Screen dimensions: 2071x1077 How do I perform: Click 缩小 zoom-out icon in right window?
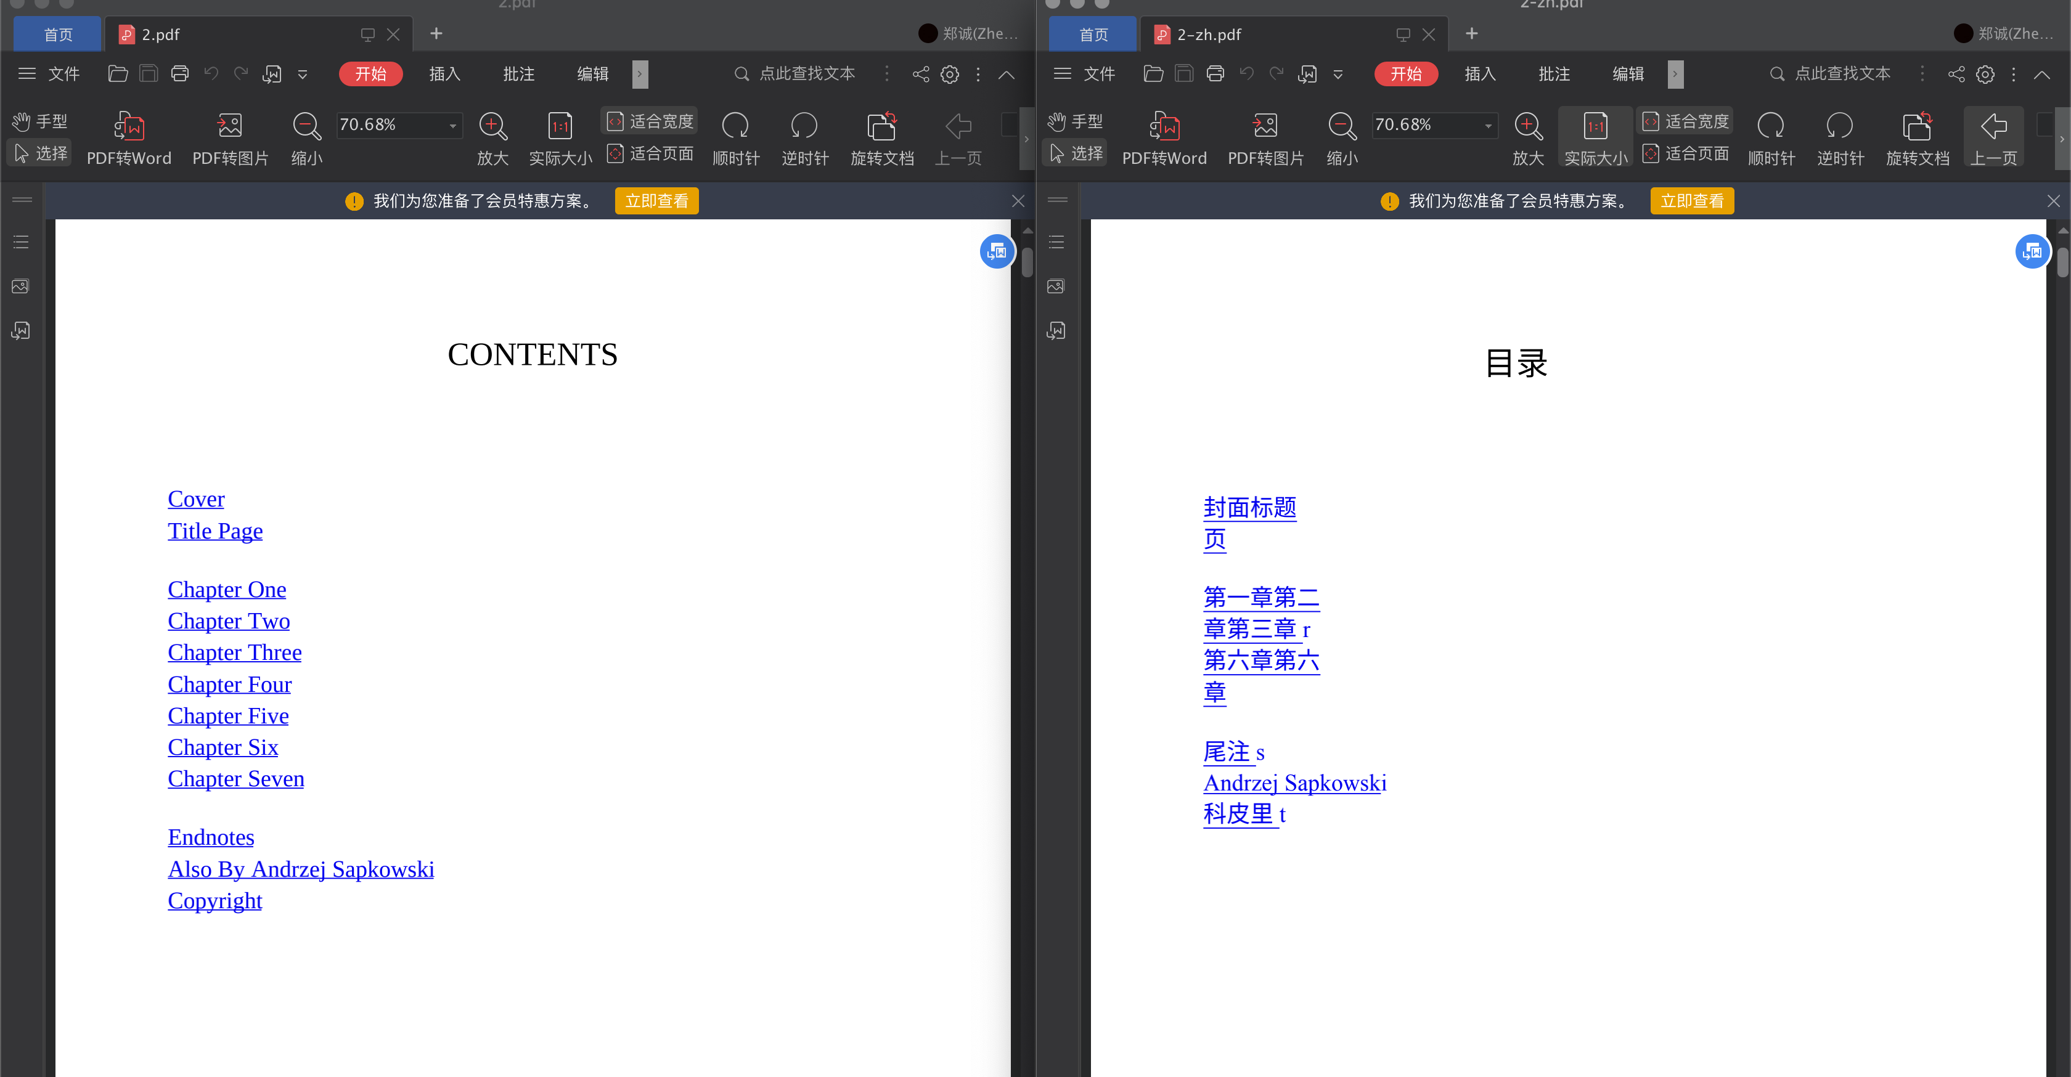(1341, 126)
